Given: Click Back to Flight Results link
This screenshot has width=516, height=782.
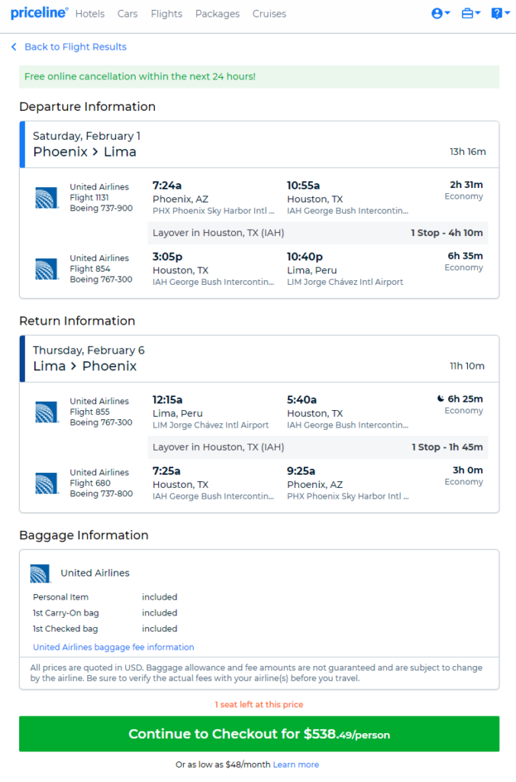Looking at the screenshot, I should pyautogui.click(x=76, y=47).
